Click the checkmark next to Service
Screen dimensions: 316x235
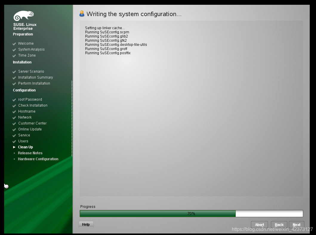tap(14, 136)
